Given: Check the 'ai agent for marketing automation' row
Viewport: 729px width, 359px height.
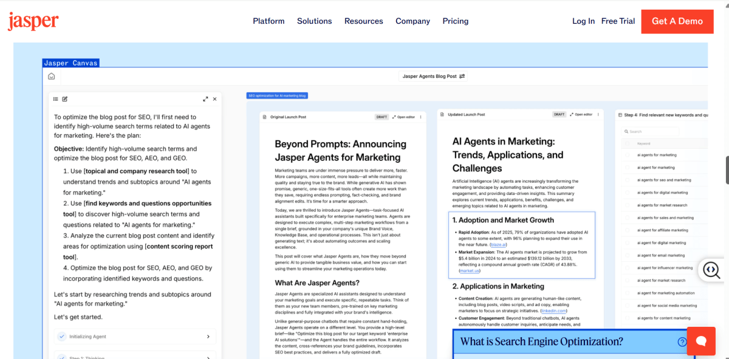Looking at the screenshot, I should coord(628,293).
